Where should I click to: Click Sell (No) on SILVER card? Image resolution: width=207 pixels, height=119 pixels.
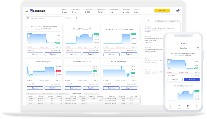click(x=73, y=88)
